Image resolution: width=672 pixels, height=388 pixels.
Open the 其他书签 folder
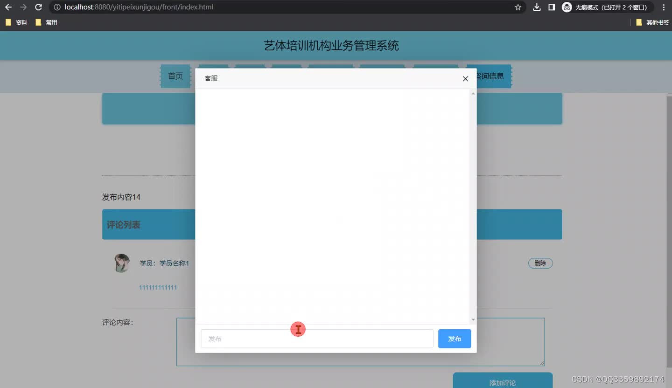coord(652,22)
